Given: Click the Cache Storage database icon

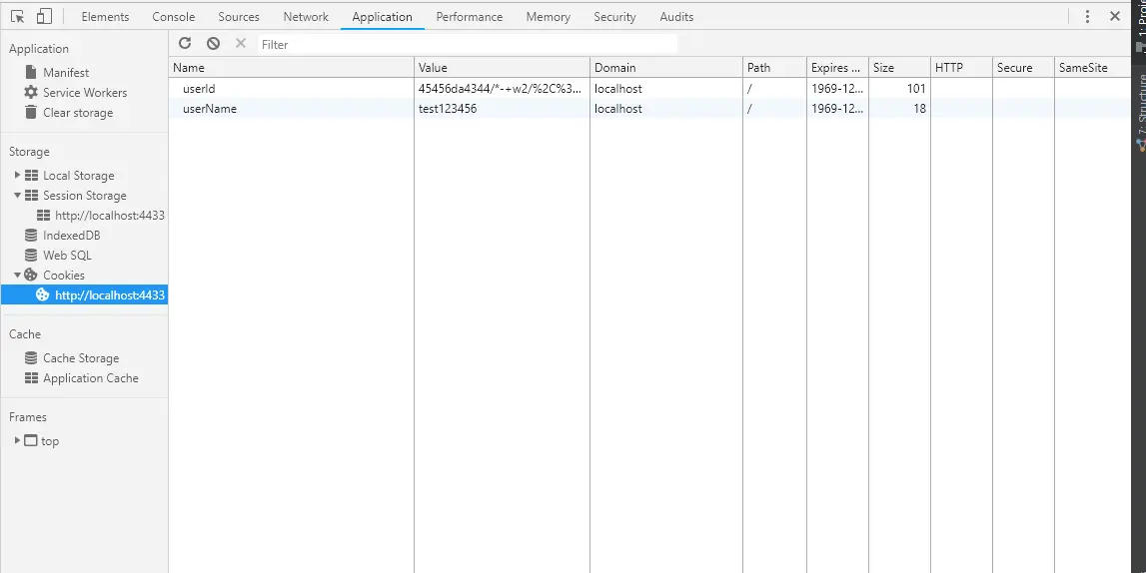Looking at the screenshot, I should click(x=31, y=358).
